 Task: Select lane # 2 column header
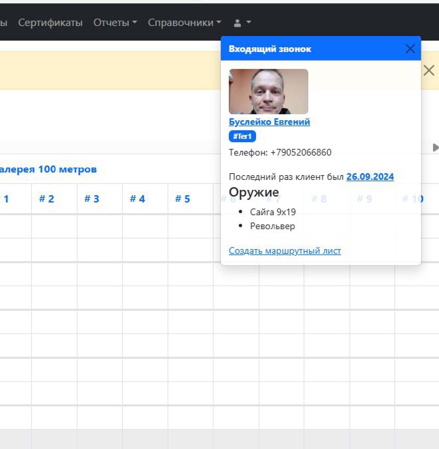click(x=47, y=199)
